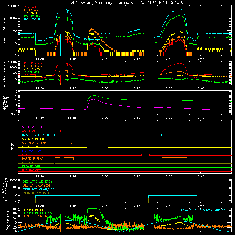
Task: Select the 7-20 MeV legend label
Action: pos(32,72)
